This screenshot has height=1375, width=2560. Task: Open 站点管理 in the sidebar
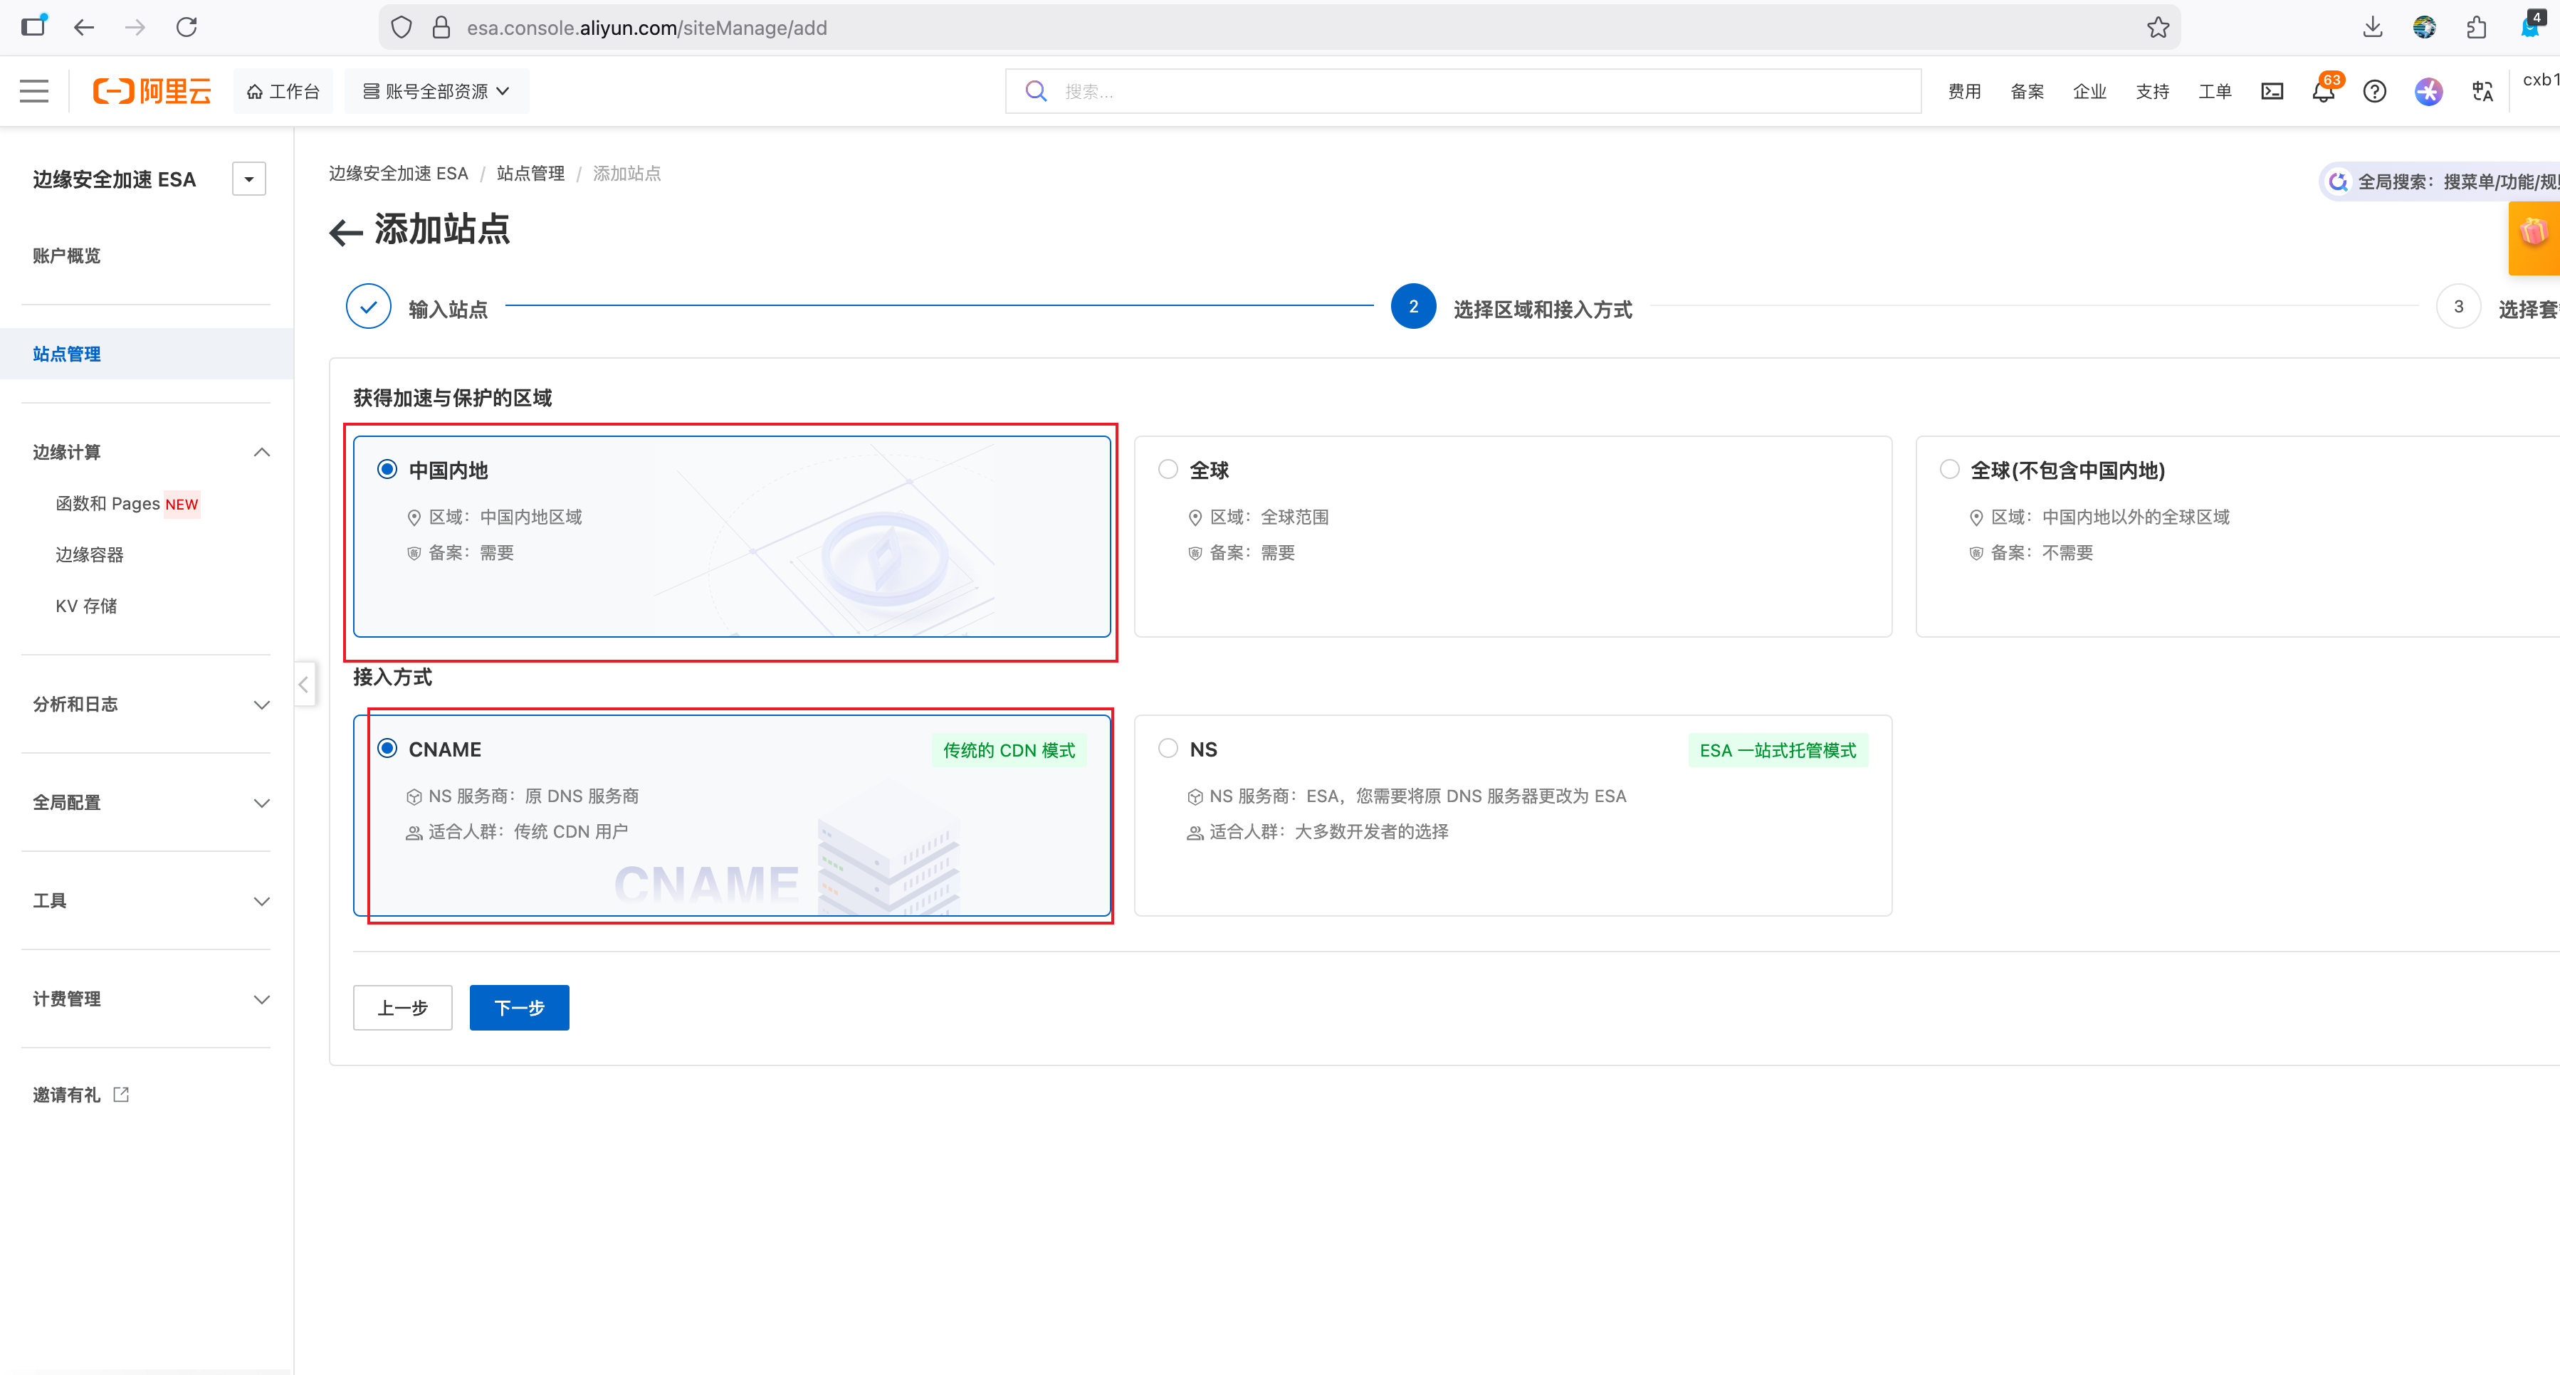point(67,354)
